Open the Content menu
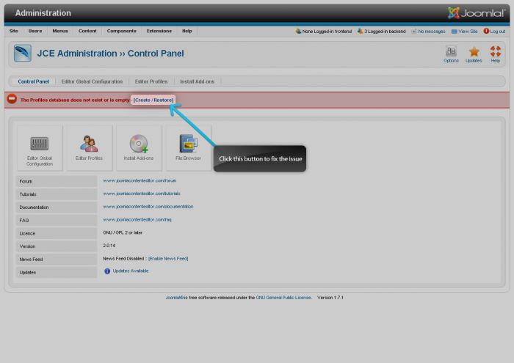Image resolution: width=514 pixels, height=363 pixels. (x=87, y=31)
